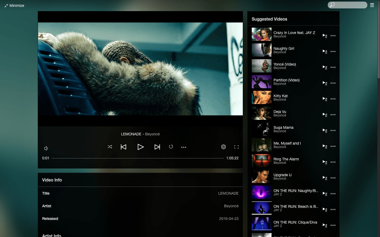Viewport: 380px width, 237px height.
Task: Open three-dot options for "Naughty Girl"
Action: [333, 51]
